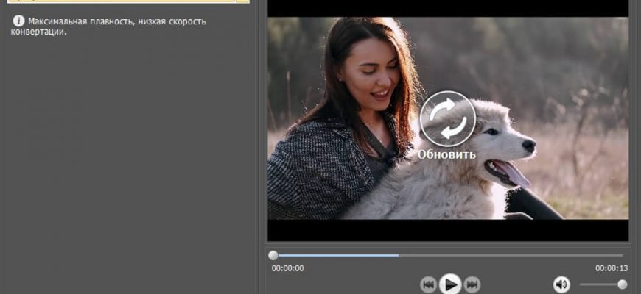This screenshot has height=294, width=641.
Task: Play the video preview
Action: tap(450, 284)
